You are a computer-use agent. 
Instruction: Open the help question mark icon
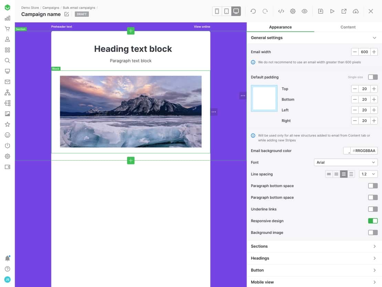(x=7, y=269)
